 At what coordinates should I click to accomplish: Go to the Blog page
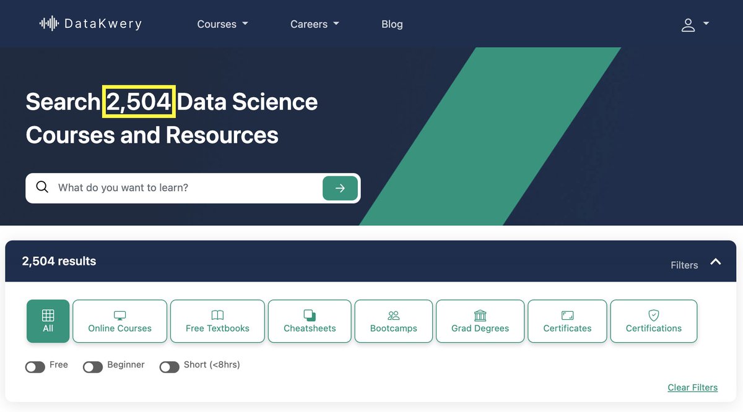pos(392,24)
